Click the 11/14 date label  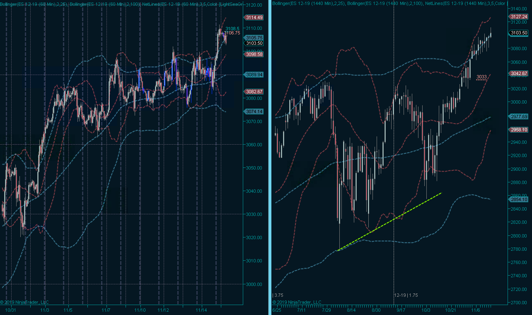click(x=201, y=310)
